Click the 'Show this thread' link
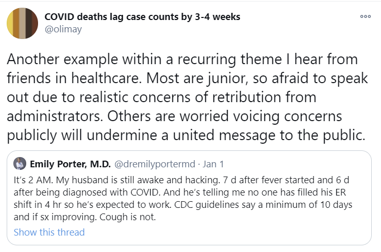 (49, 232)
